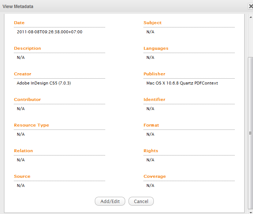This screenshot has width=253, height=214.
Task: Select the Languages heading
Action: click(156, 48)
